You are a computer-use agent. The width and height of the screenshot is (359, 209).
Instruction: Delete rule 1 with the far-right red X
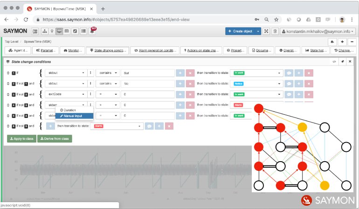[x=309, y=73]
